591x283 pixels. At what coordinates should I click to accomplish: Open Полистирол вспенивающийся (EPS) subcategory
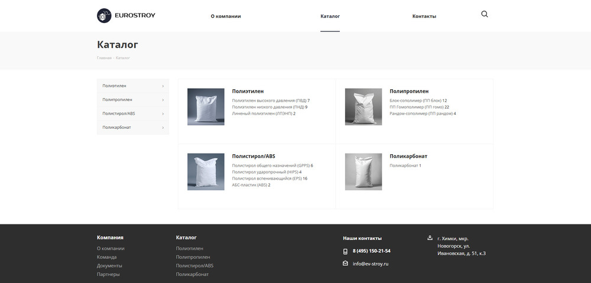tap(267, 178)
